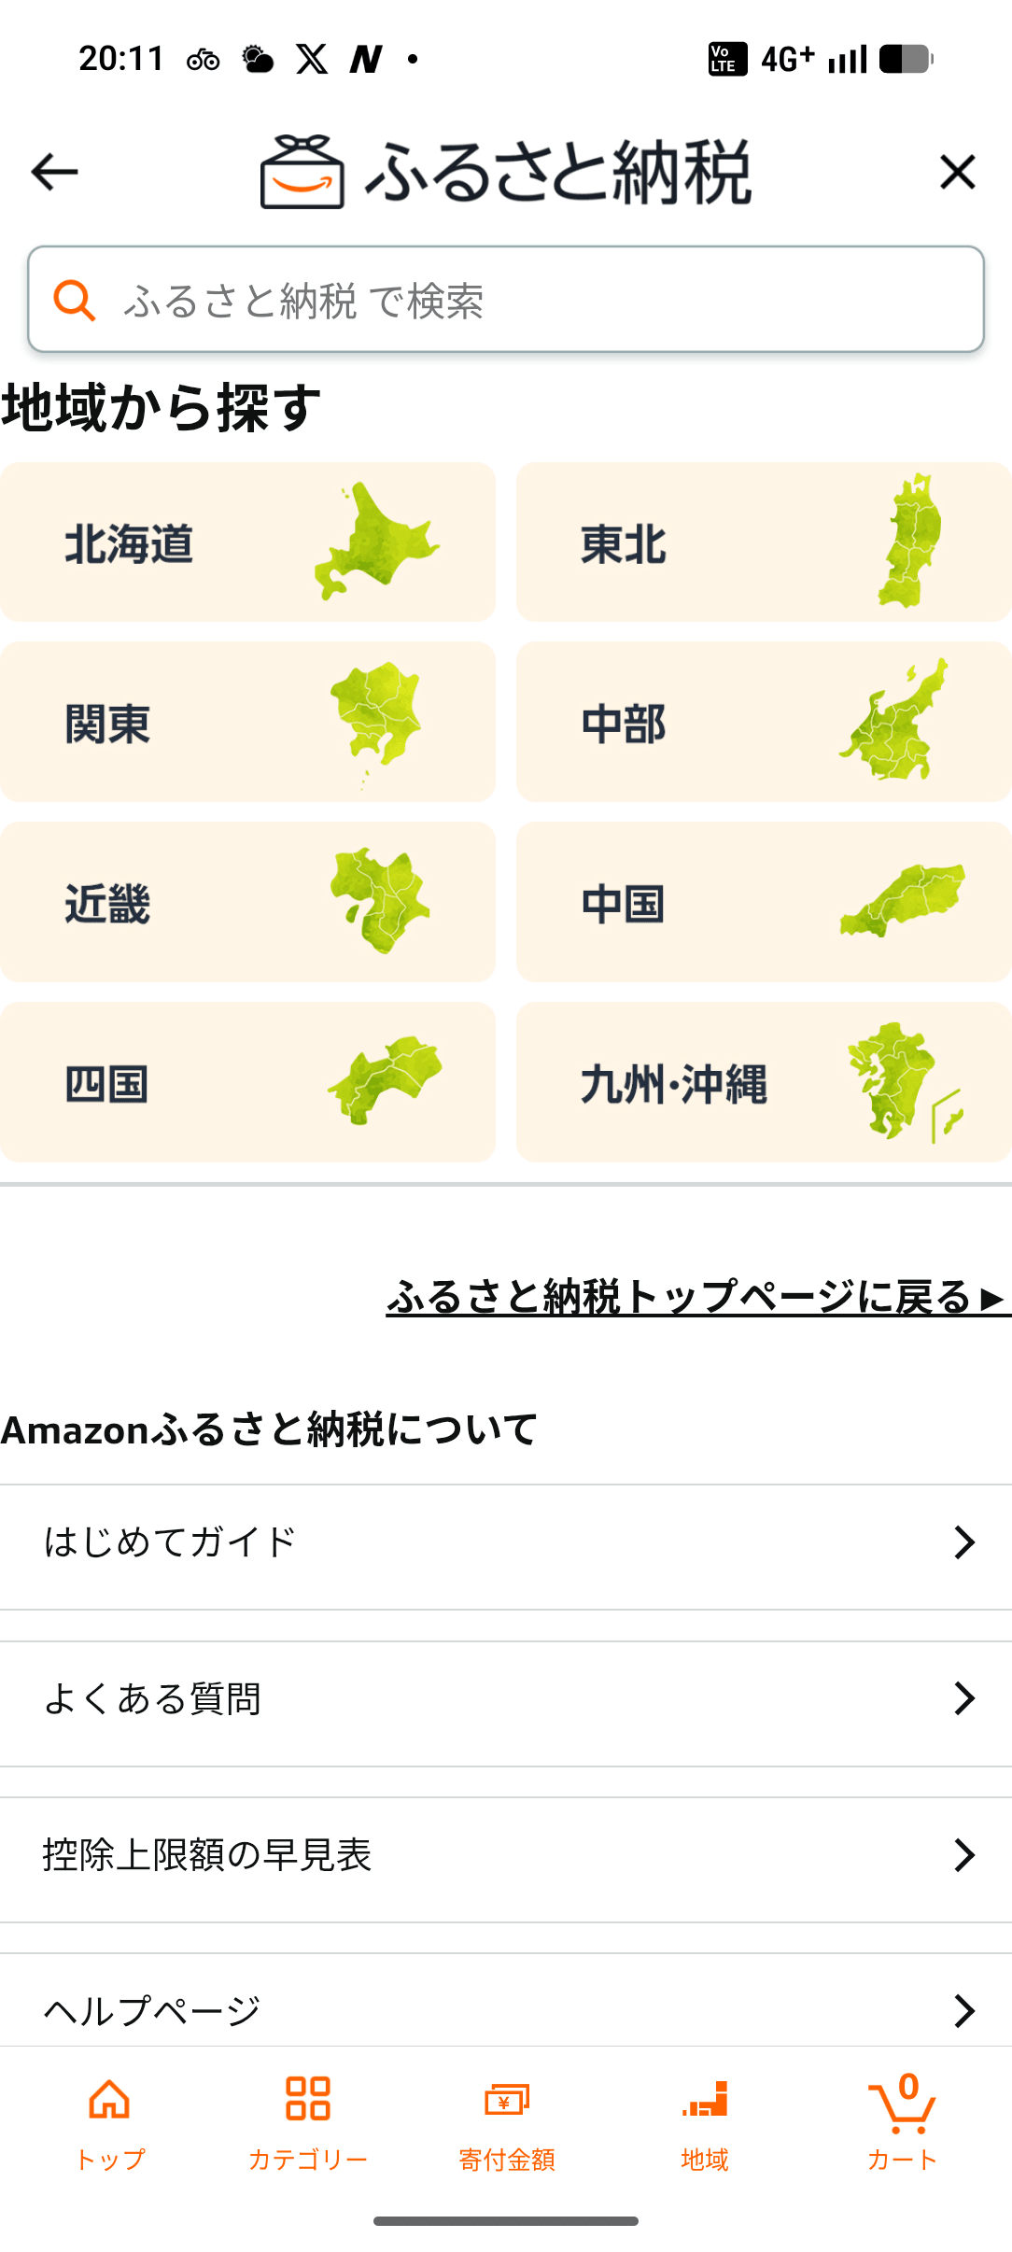Expand the よくある質問 chevron

pyautogui.click(x=963, y=1698)
